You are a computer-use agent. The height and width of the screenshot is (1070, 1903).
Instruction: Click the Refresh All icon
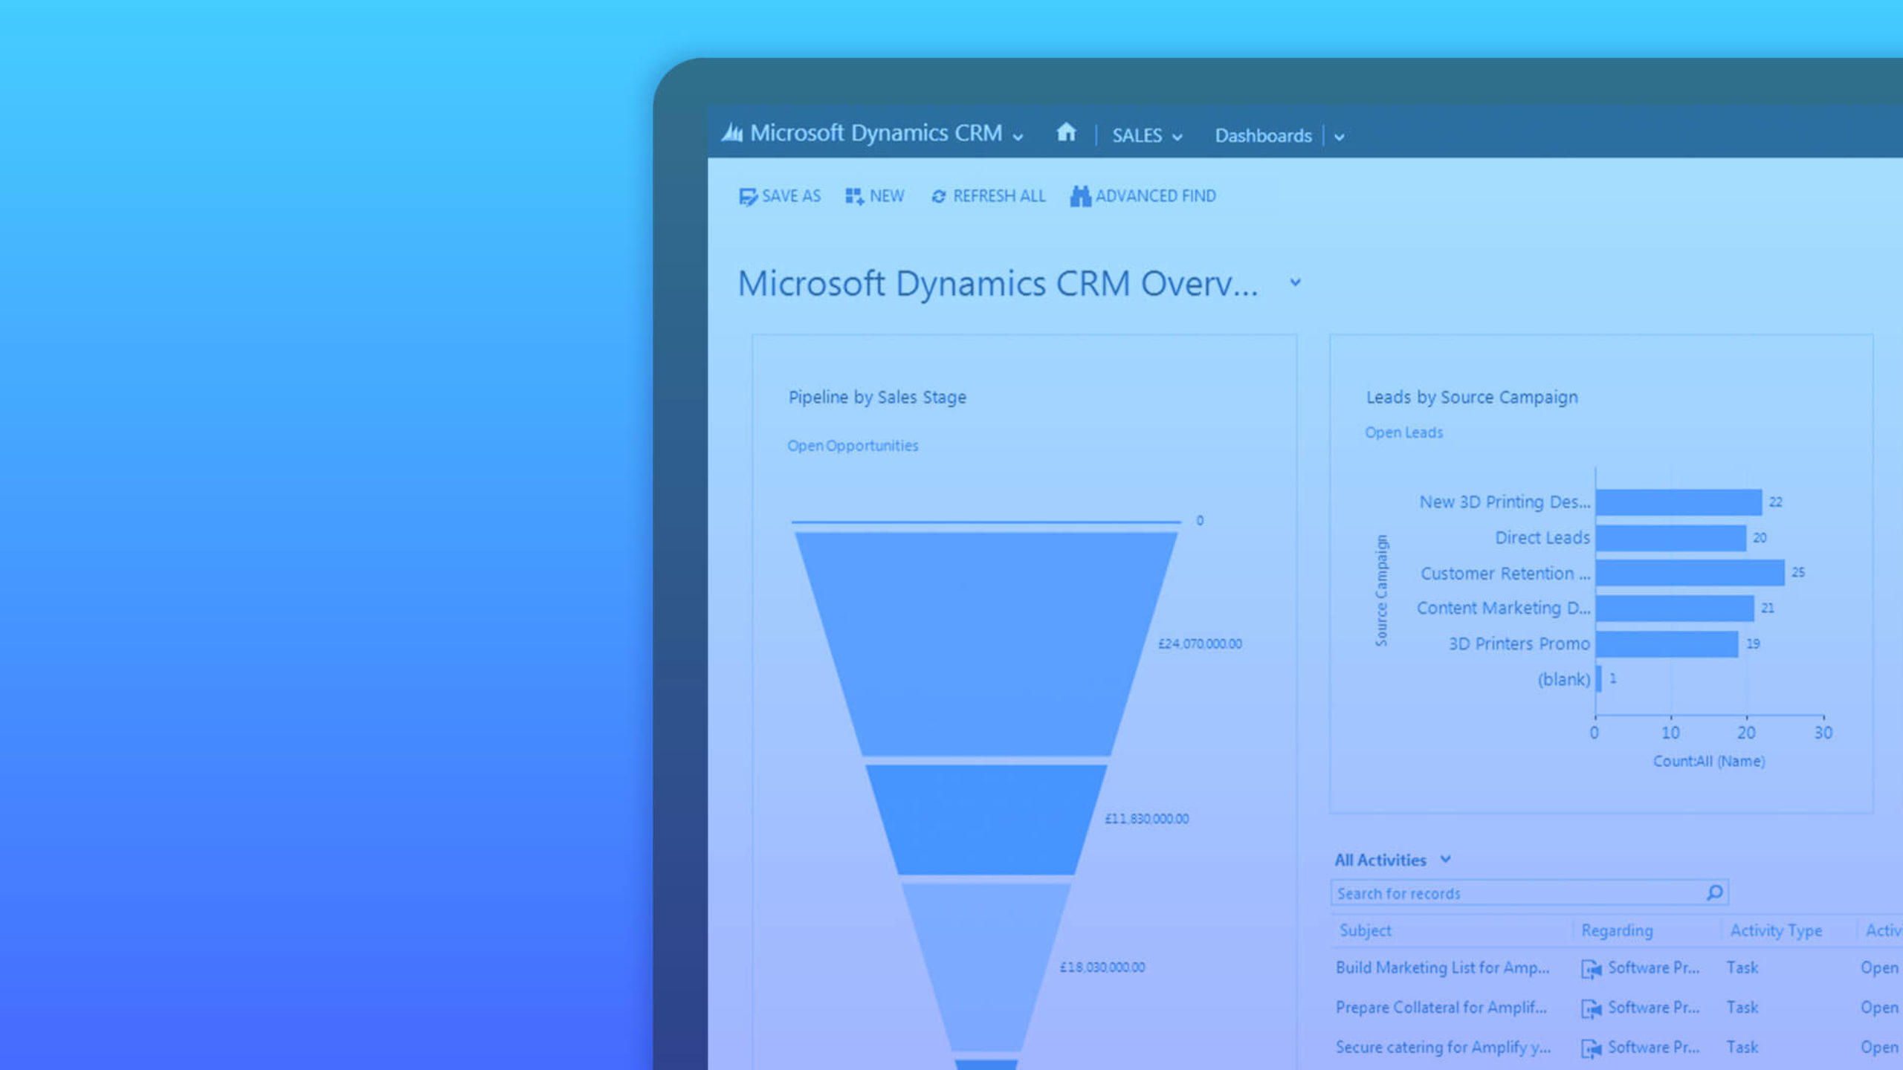(939, 196)
